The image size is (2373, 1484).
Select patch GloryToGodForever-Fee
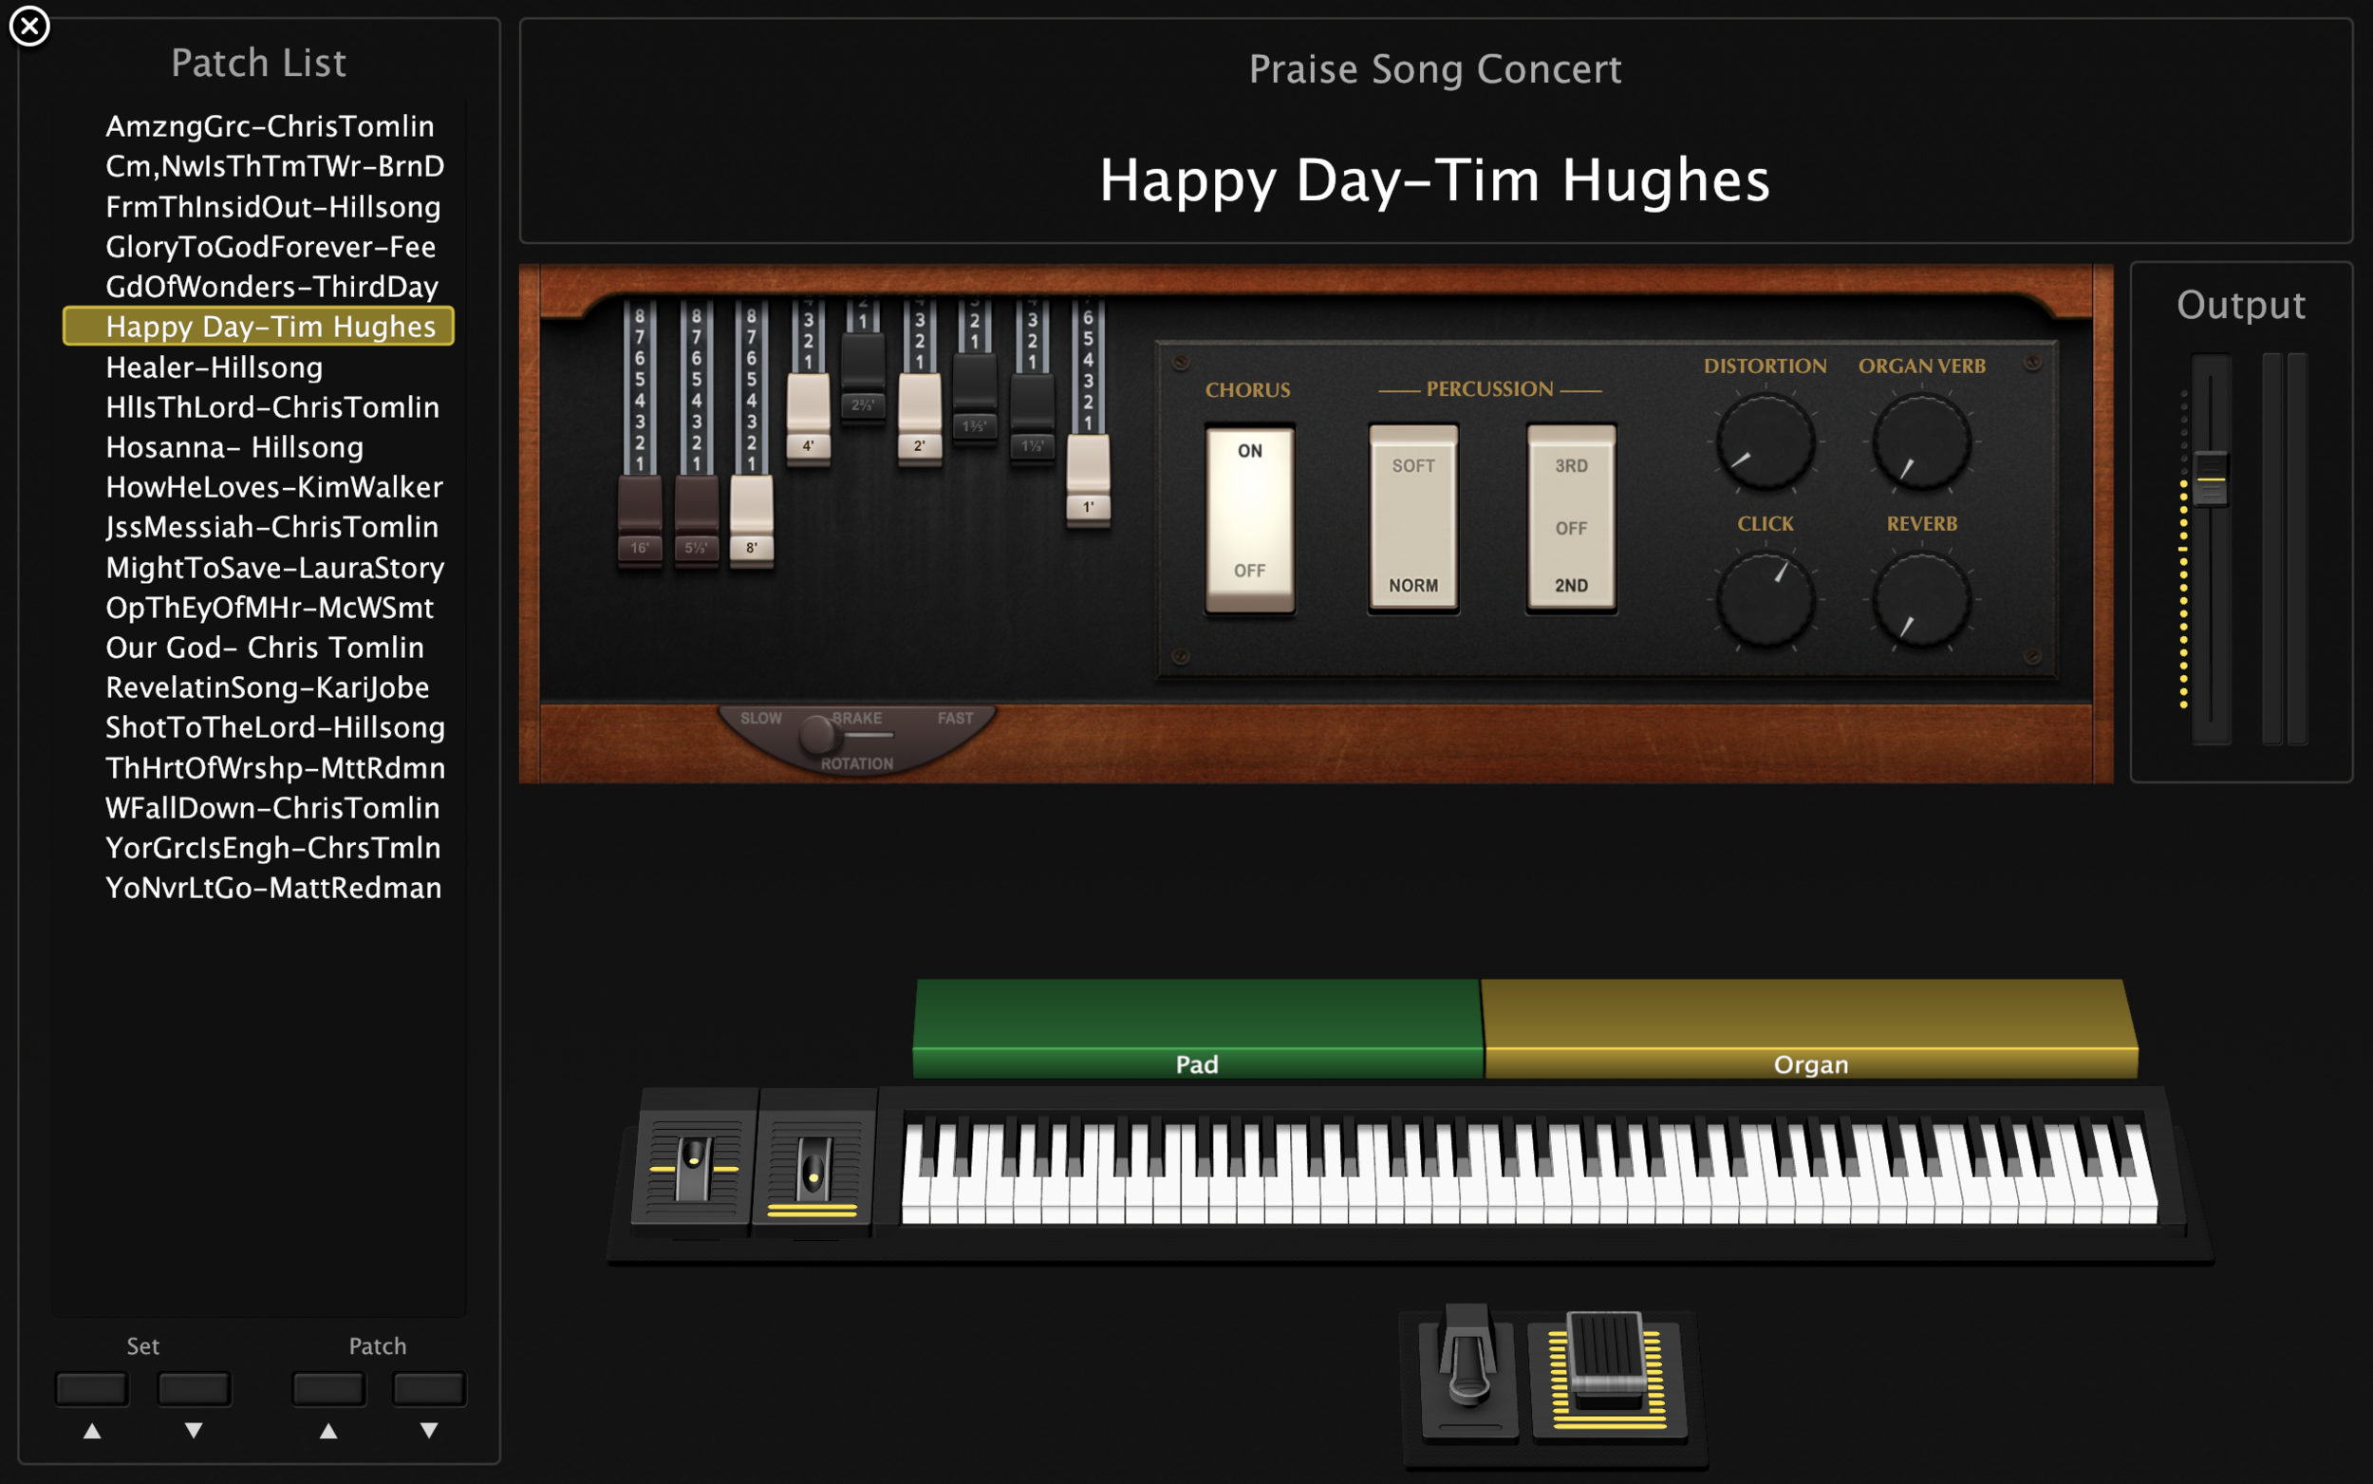(x=270, y=246)
